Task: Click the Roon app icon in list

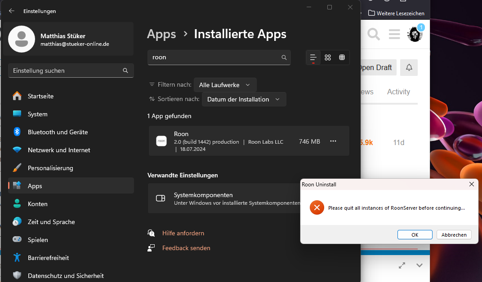Action: click(x=161, y=141)
